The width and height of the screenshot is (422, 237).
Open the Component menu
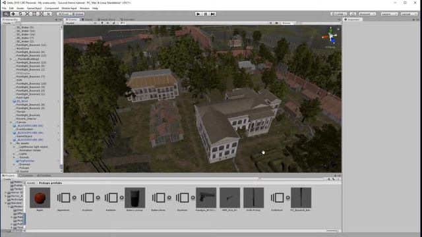pyautogui.click(x=51, y=9)
